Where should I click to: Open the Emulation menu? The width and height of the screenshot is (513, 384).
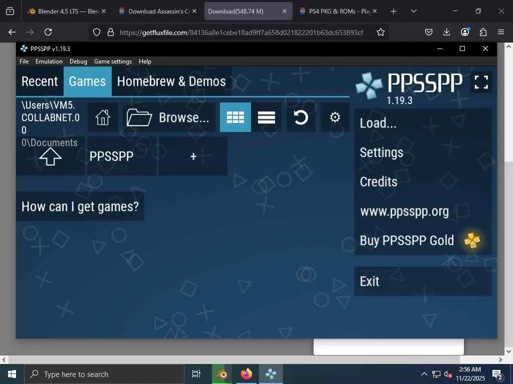click(x=49, y=61)
